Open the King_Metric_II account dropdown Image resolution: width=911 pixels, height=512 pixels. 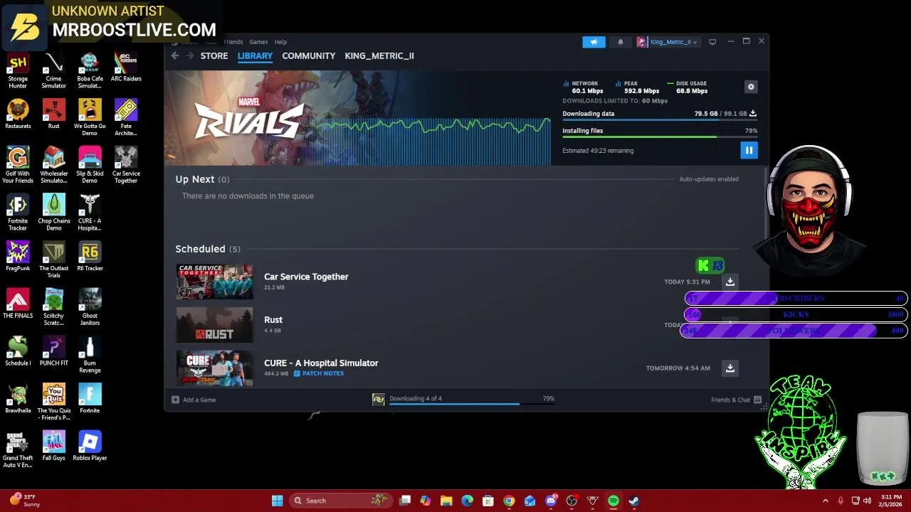668,42
